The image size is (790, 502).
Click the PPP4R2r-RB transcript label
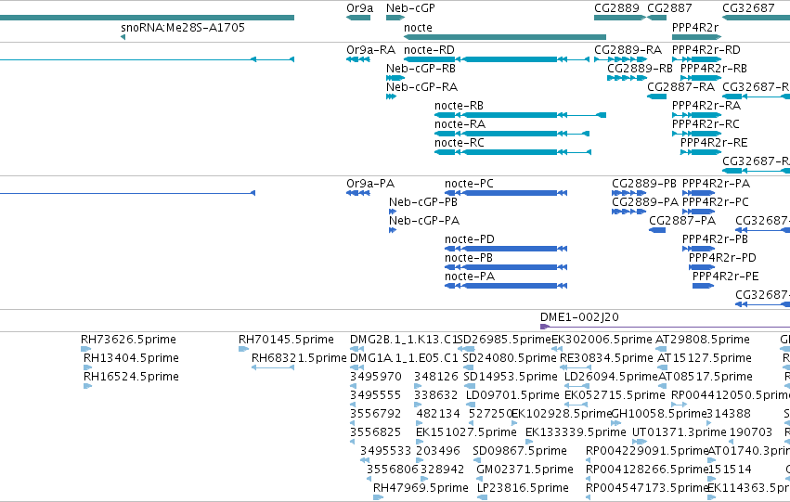(x=714, y=69)
